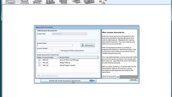Screen dimensions: 172x97
Task: Click into the Account Number field
Action: pyautogui.click(x=45, y=51)
